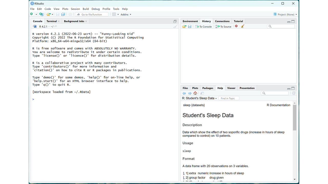Screen dimensions: 328x184
Task: Switch to the Packages tab
Action: 208,88
